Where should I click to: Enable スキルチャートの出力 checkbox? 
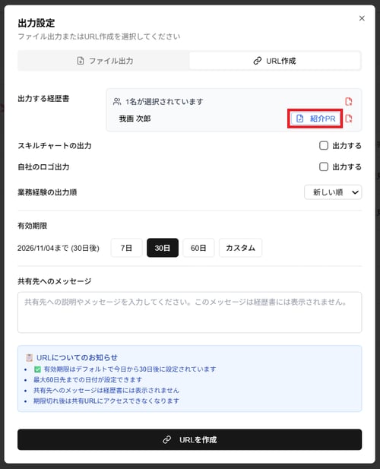(324, 146)
